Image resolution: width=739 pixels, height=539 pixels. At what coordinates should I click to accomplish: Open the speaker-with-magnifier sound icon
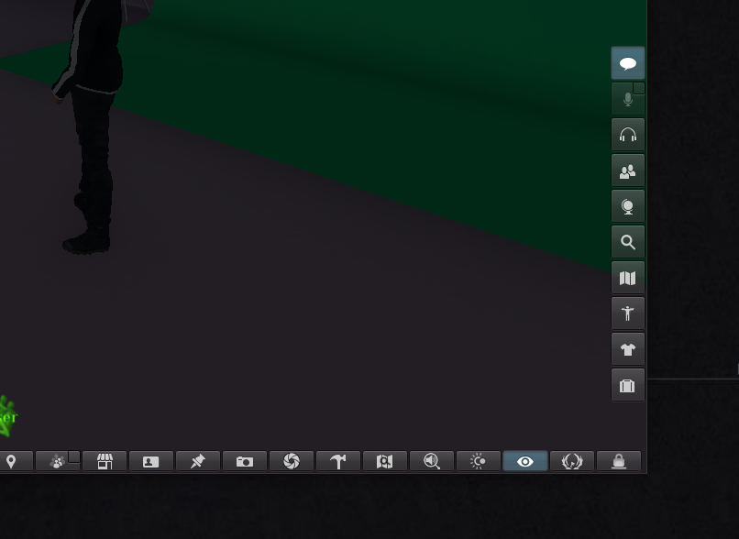[x=432, y=461]
